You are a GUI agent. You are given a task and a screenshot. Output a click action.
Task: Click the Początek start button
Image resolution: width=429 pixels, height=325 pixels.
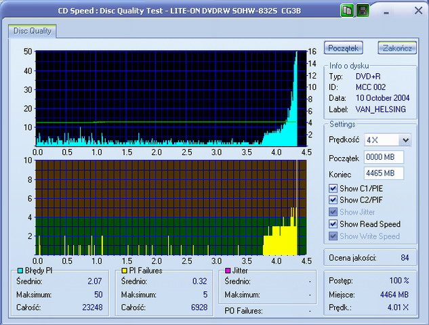point(344,48)
